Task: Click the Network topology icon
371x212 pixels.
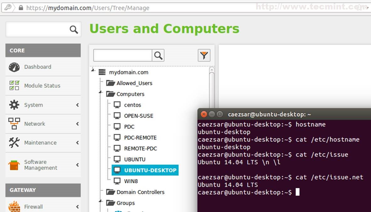Action: 14,124
